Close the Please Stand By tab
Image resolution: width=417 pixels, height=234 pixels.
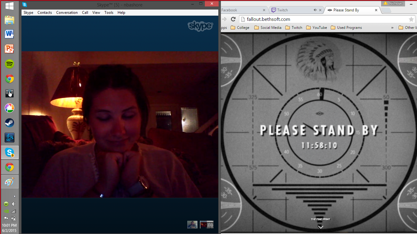[376, 10]
